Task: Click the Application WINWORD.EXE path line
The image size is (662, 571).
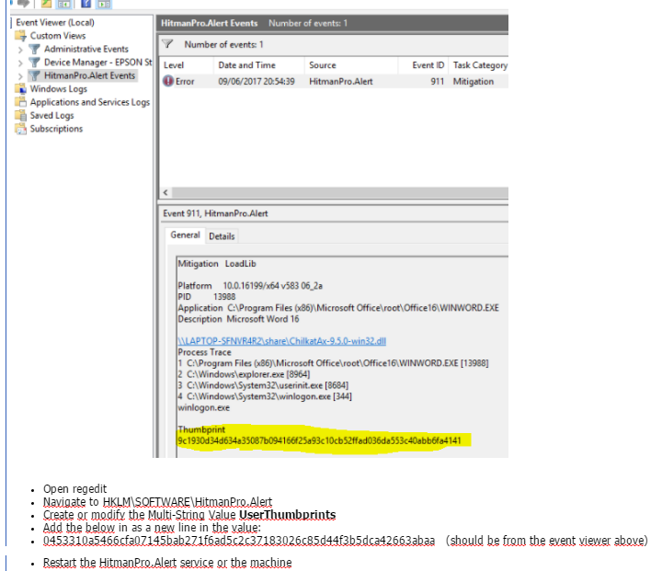Action: (338, 307)
